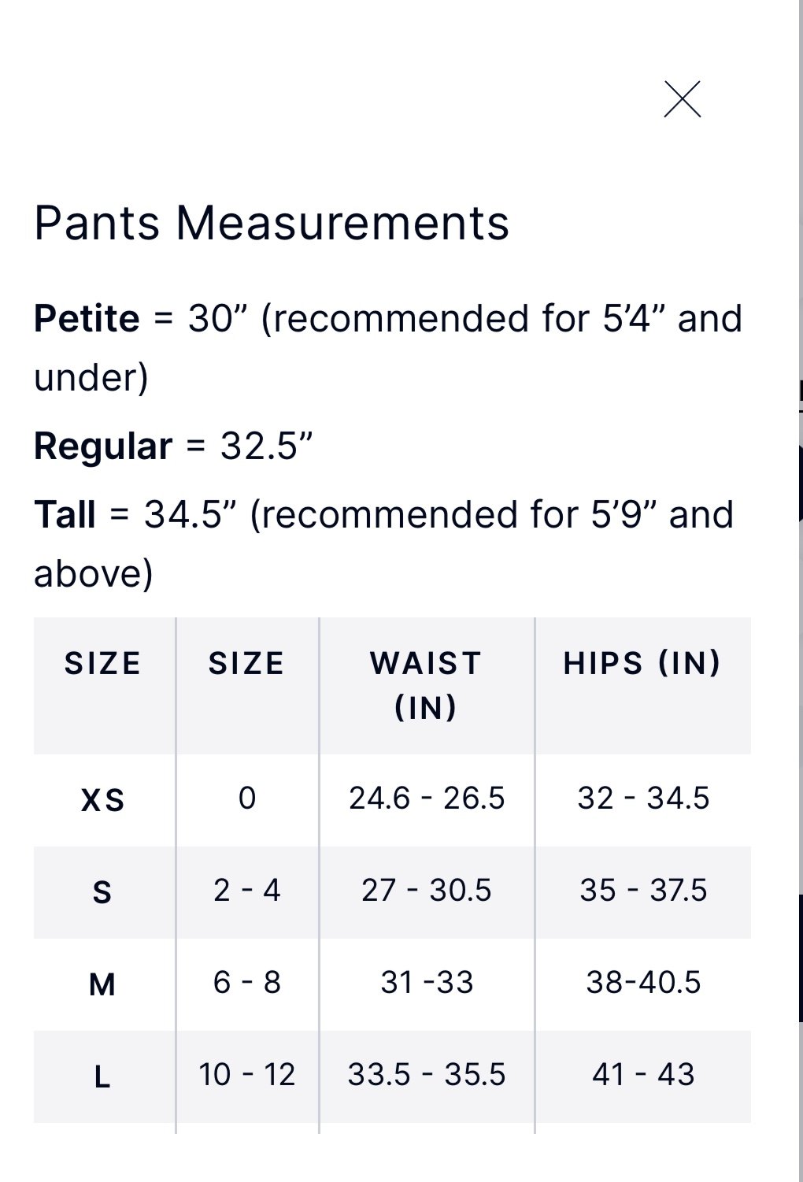
Task: Select the M size row label
Action: (x=102, y=984)
